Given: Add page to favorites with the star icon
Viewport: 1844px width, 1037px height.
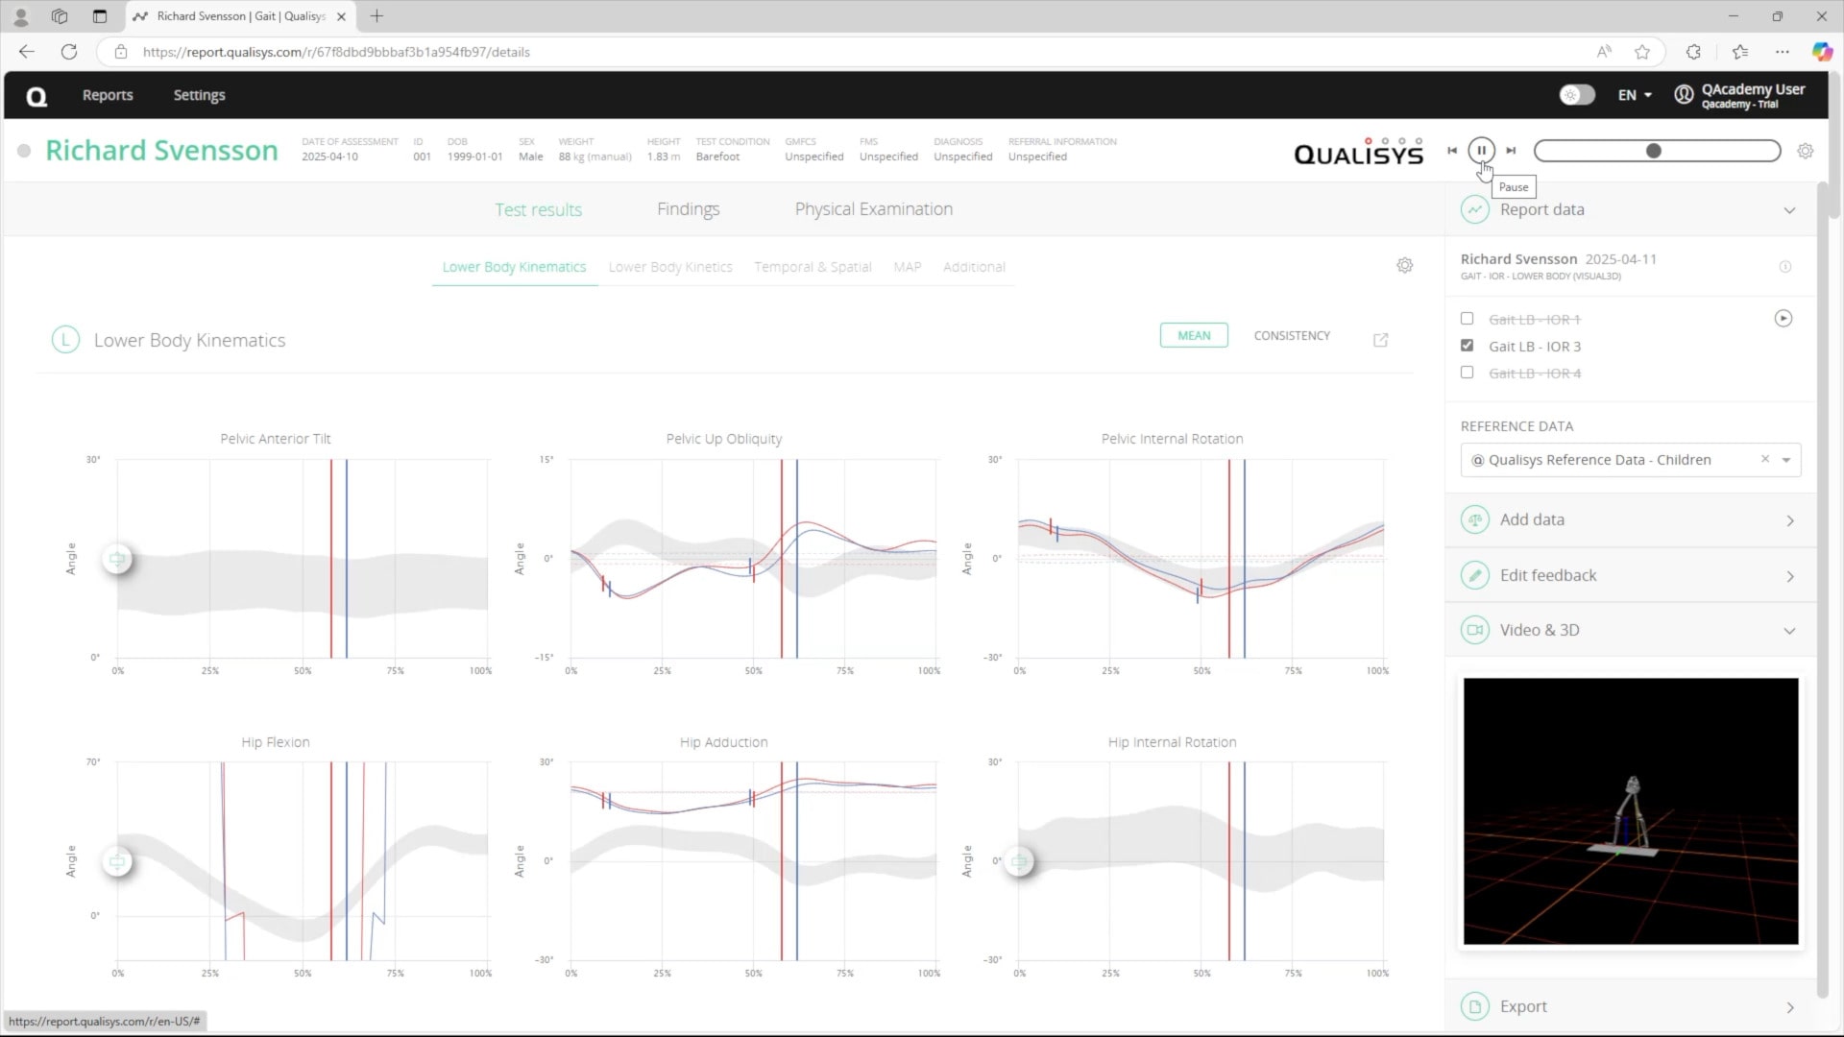Looking at the screenshot, I should click(1642, 52).
